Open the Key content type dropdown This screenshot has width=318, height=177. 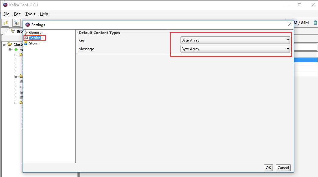[235, 40]
